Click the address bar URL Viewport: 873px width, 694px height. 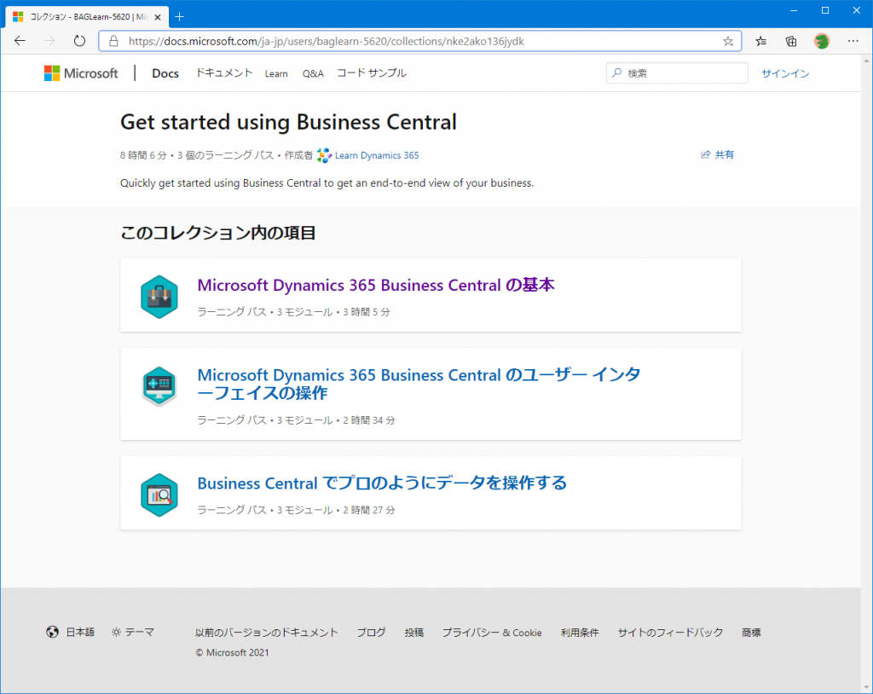(327, 41)
